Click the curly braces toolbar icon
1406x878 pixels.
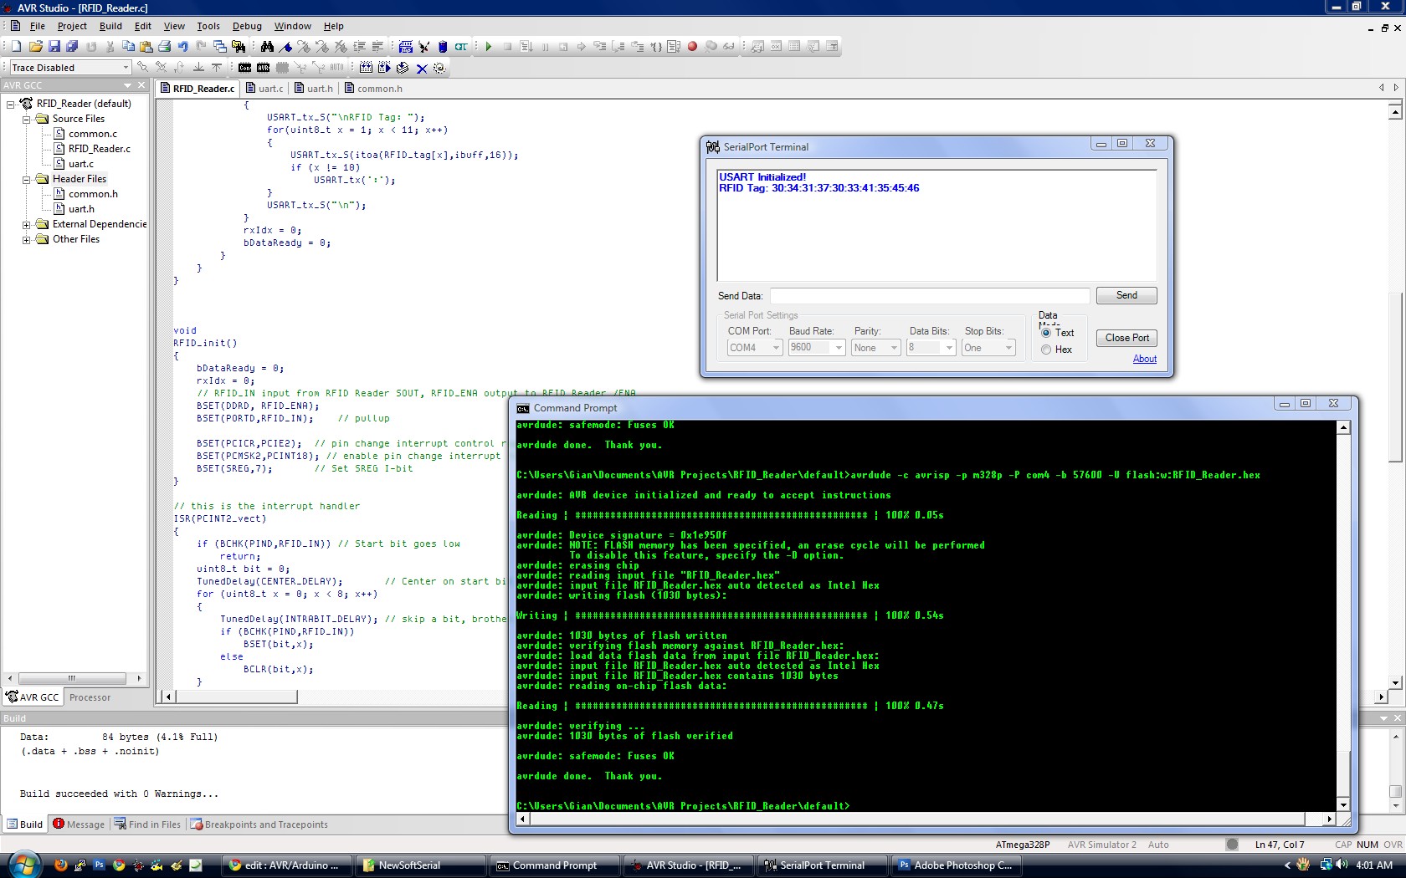pyautogui.click(x=655, y=47)
